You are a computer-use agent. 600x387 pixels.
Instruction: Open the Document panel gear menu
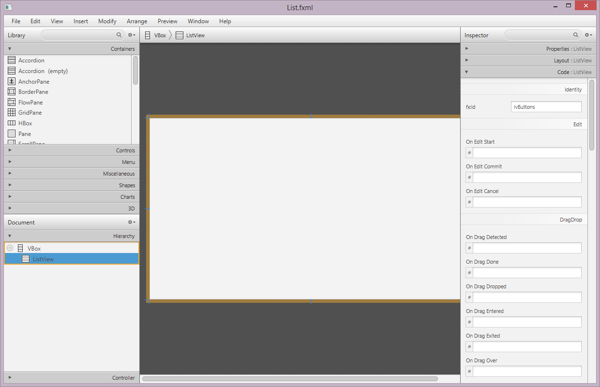pyautogui.click(x=131, y=222)
